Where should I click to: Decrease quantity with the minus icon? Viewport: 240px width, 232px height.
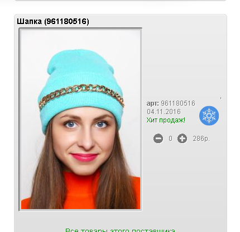pos(158,139)
